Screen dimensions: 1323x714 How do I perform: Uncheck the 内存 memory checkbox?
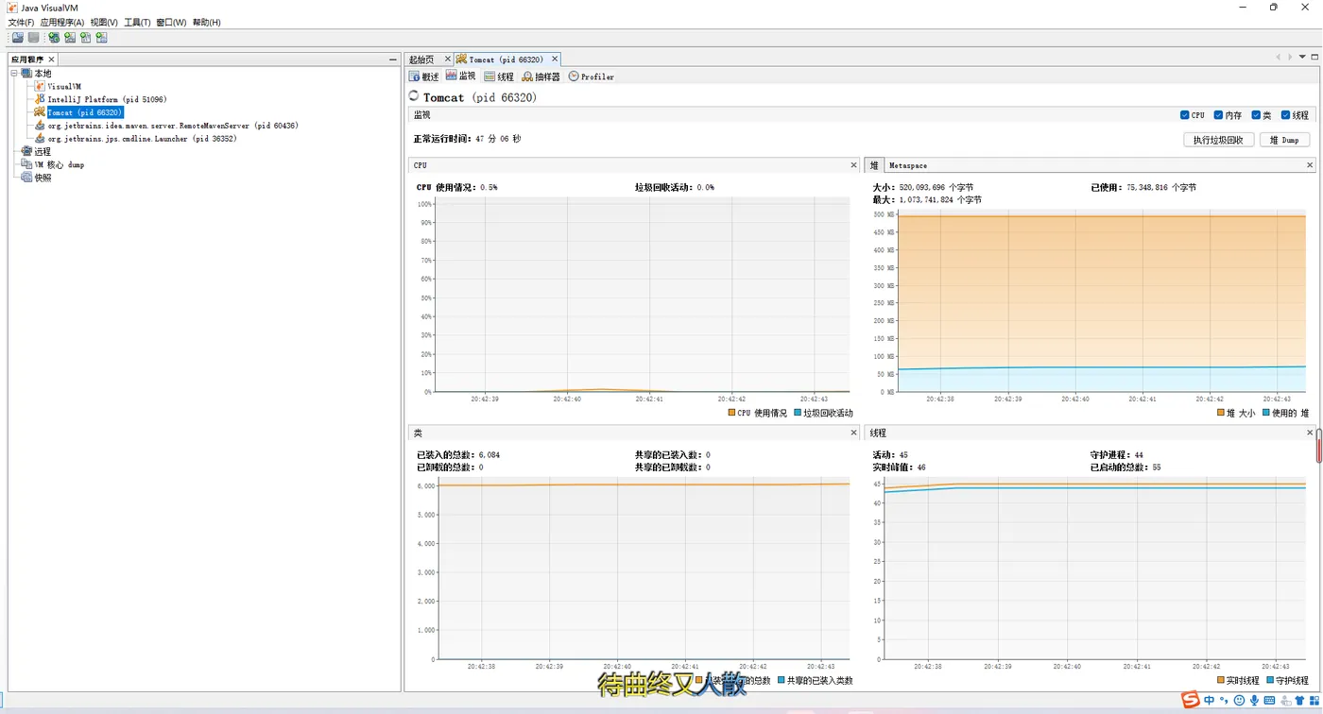(1219, 115)
